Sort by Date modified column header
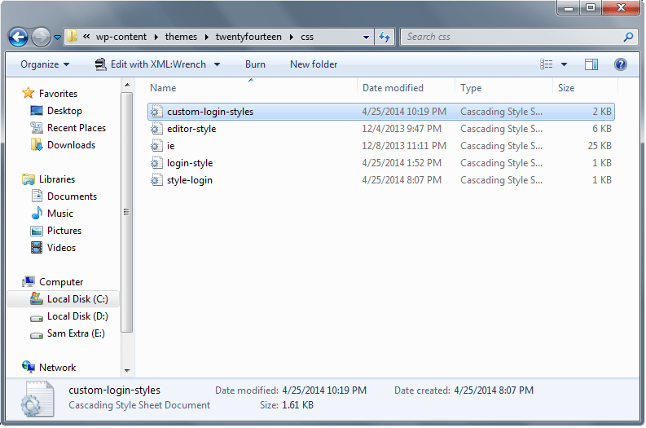This screenshot has width=646, height=428. click(x=393, y=88)
